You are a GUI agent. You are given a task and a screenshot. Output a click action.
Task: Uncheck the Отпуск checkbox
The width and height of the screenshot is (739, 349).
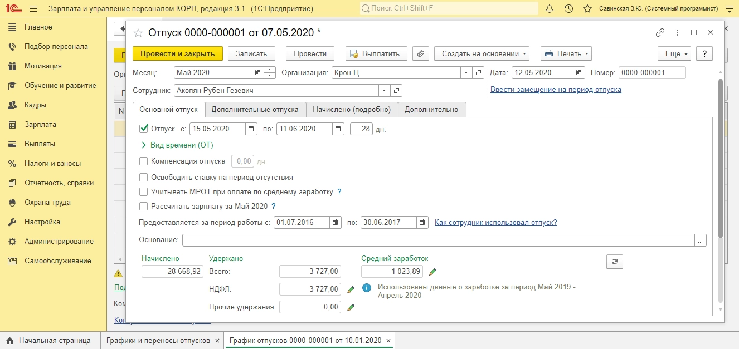click(144, 129)
